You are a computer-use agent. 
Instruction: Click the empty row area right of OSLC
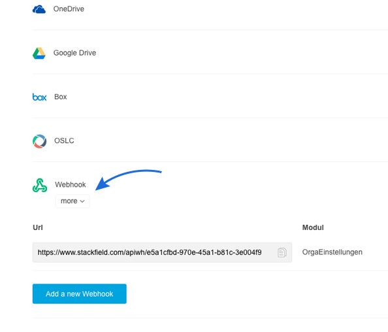coord(230,141)
